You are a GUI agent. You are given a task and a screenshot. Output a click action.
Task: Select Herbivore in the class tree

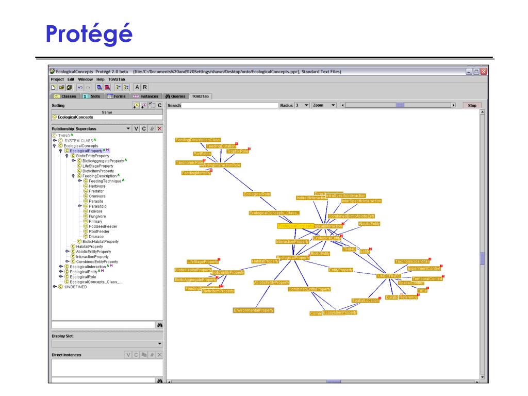97,186
